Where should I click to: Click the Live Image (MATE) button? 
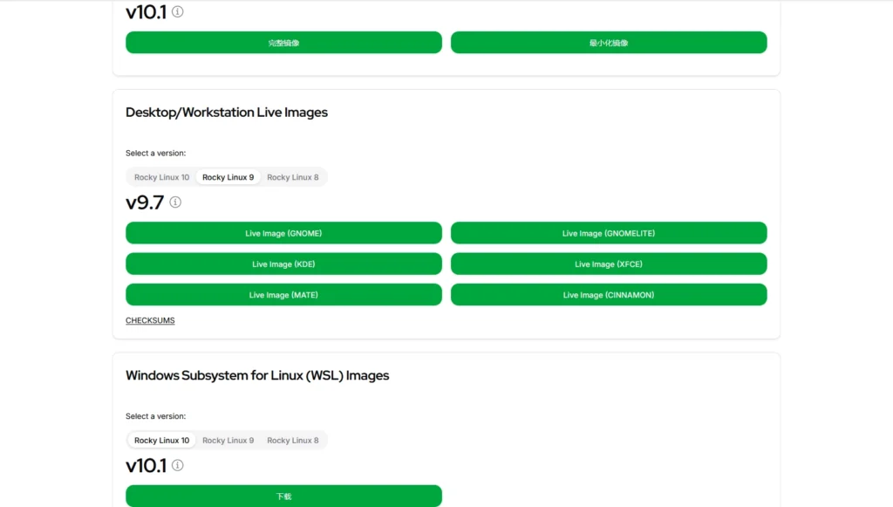283,295
